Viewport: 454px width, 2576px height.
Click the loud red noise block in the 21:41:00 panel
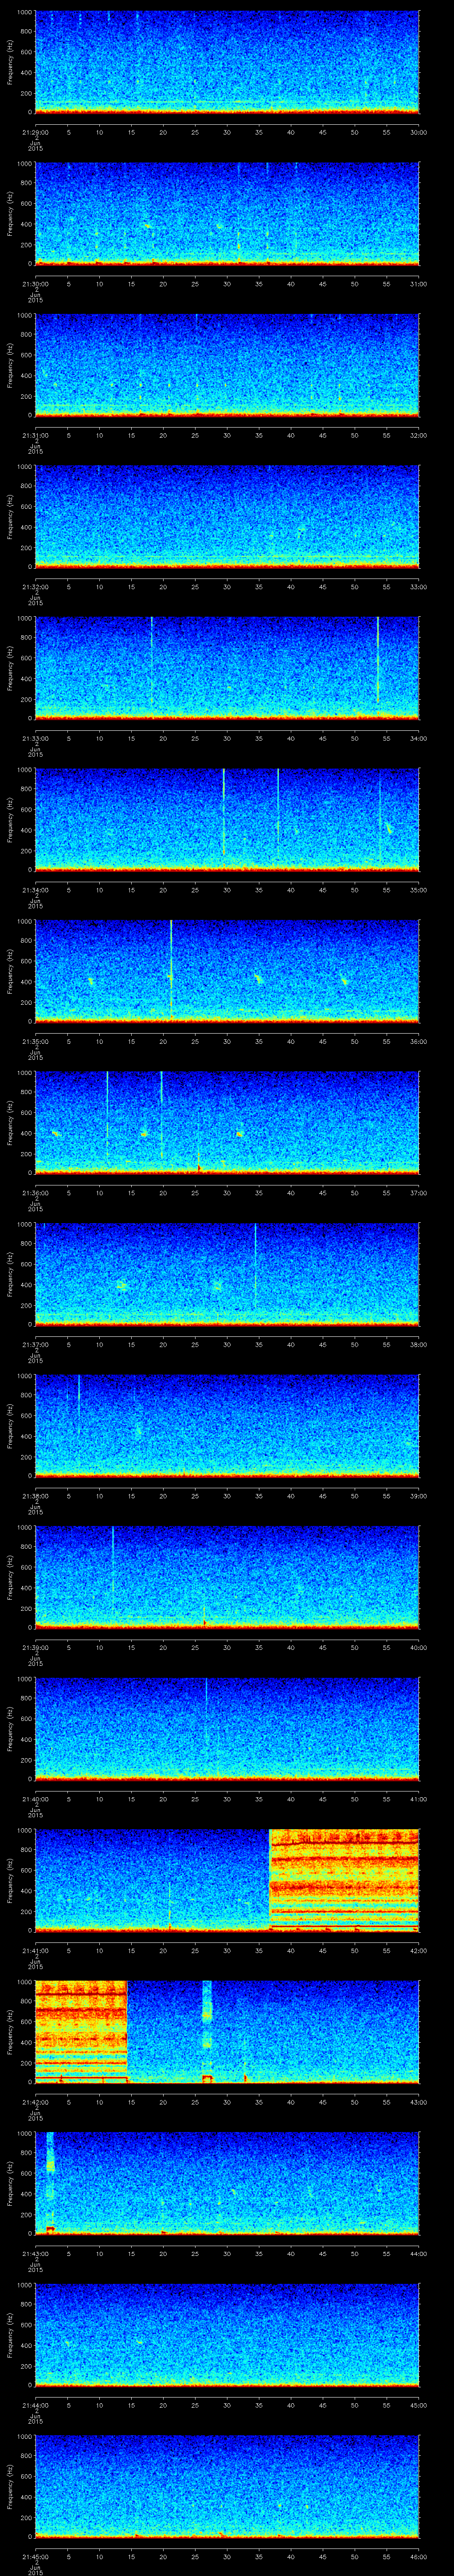344,1880
